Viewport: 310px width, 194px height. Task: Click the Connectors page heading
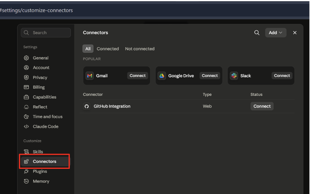click(96, 33)
